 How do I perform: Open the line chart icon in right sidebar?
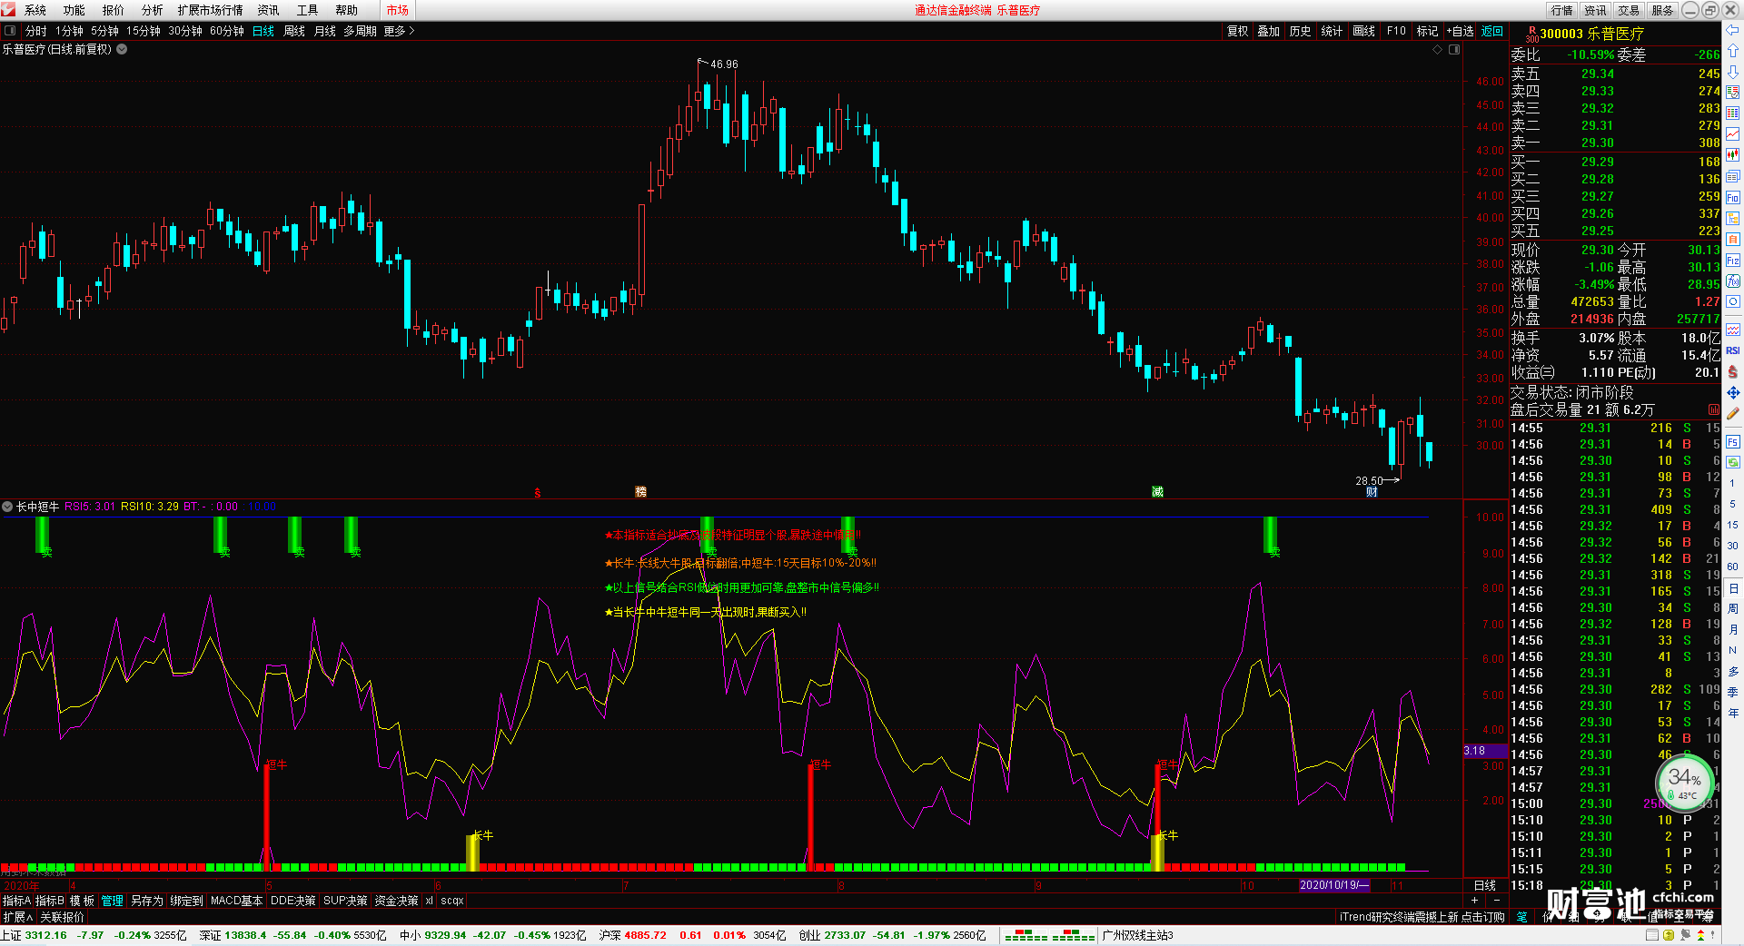click(1733, 134)
